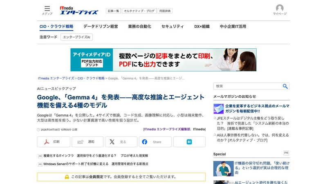Open AIは人事労務を代替しない article link

pos(253,138)
